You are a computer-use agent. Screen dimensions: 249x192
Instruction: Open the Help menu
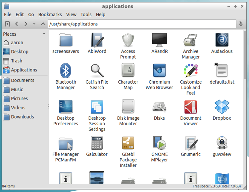[x=101, y=15]
